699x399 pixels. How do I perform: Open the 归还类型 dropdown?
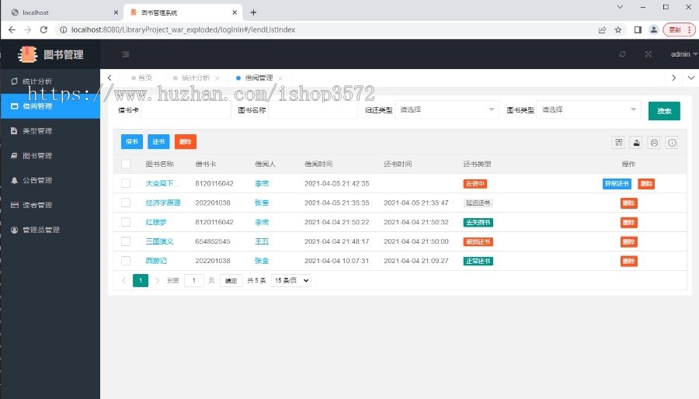(x=447, y=109)
